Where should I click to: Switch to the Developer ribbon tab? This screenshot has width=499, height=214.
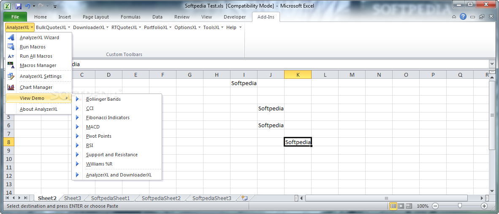(235, 17)
